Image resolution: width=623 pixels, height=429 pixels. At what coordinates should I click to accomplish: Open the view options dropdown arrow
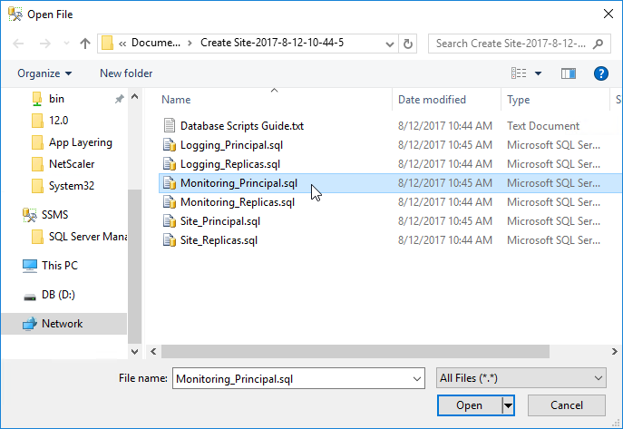point(538,73)
